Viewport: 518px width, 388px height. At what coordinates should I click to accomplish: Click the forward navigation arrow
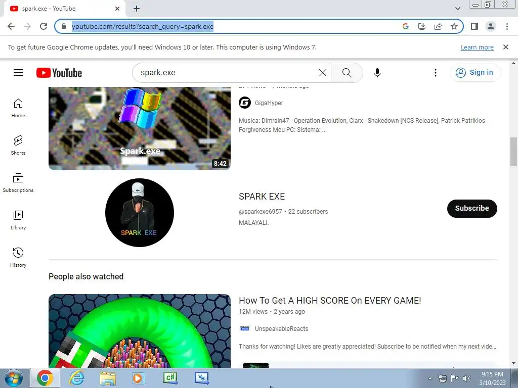[x=27, y=26]
